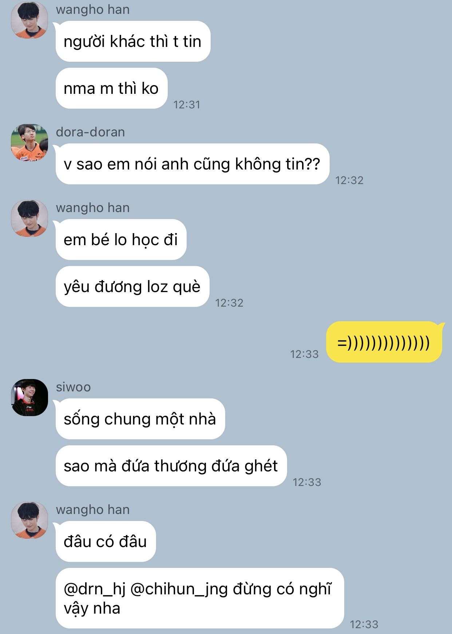Click the @drn_hj mention
Viewport: 452px width, 634px height.
(x=95, y=589)
